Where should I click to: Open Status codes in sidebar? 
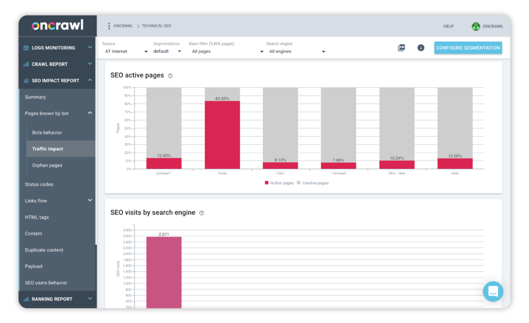[39, 184]
